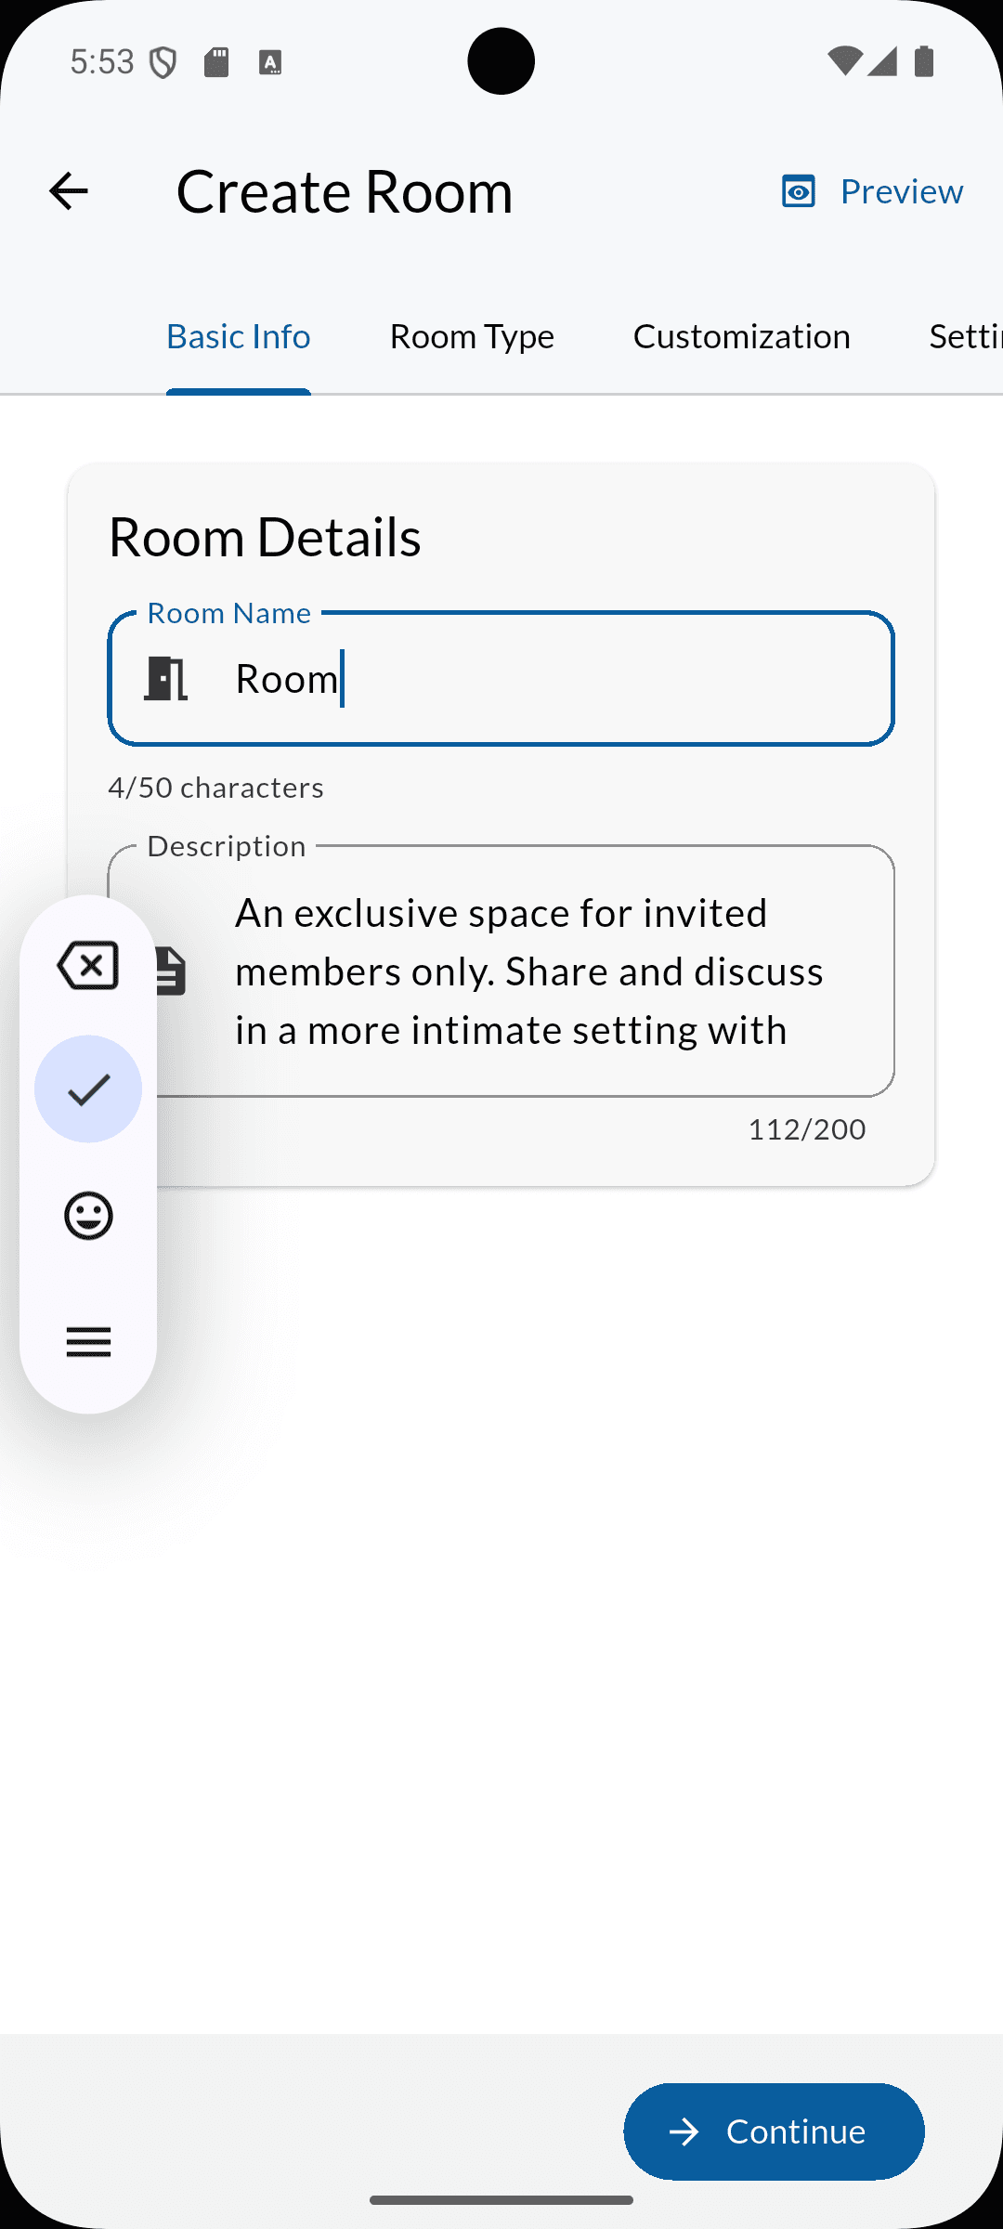The width and height of the screenshot is (1003, 2229).
Task: Tap the SD card status icon
Action: (216, 62)
